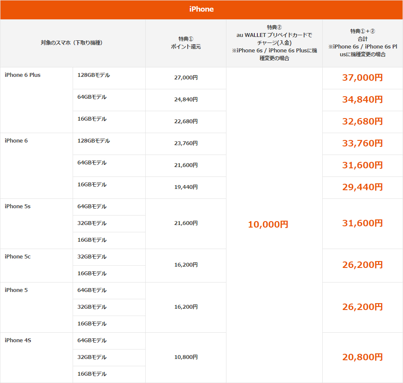This screenshot has height=383, width=403.
Task: Click the 37,000円 total amount
Action: pos(362,78)
